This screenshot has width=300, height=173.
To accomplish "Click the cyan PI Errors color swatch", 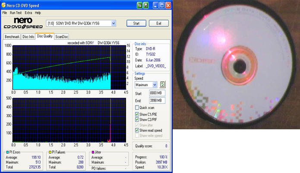I will point(7,152).
